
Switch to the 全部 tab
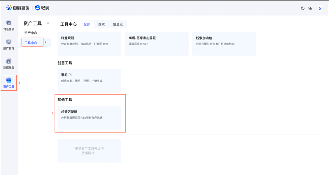87,24
